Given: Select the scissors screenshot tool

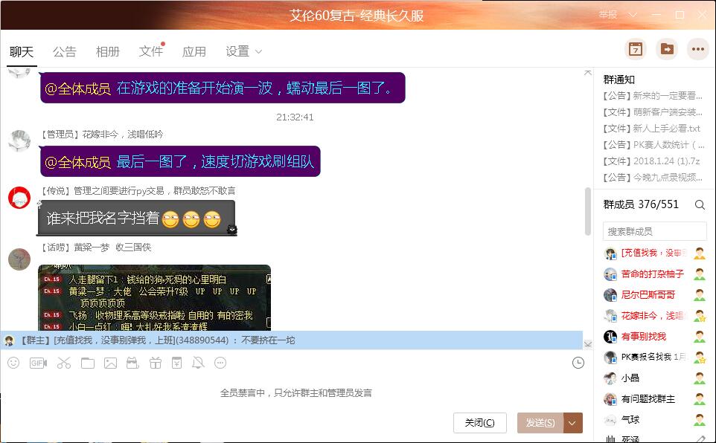Looking at the screenshot, I should [x=64, y=363].
